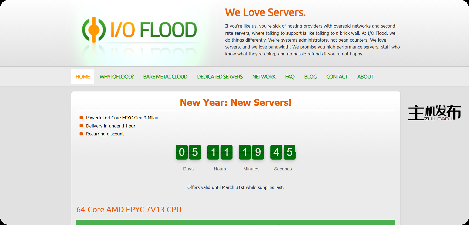This screenshot has width=469, height=225.
Task: Visit the Blog link
Action: pos(310,77)
